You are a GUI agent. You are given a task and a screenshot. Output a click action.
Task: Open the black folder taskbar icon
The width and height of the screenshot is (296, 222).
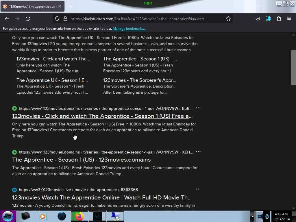(x=25, y=216)
